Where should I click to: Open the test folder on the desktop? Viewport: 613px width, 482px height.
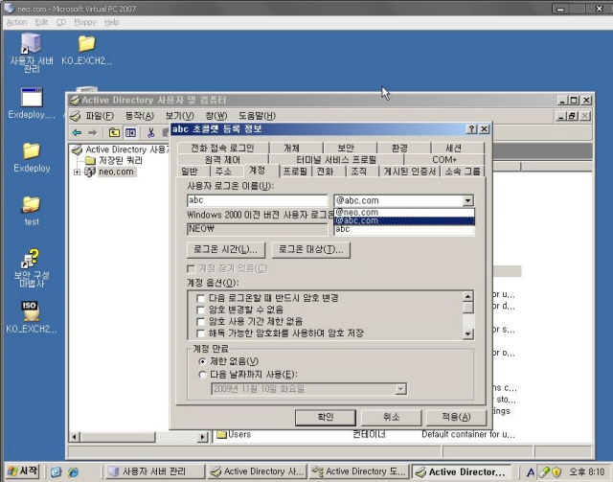click(x=32, y=211)
